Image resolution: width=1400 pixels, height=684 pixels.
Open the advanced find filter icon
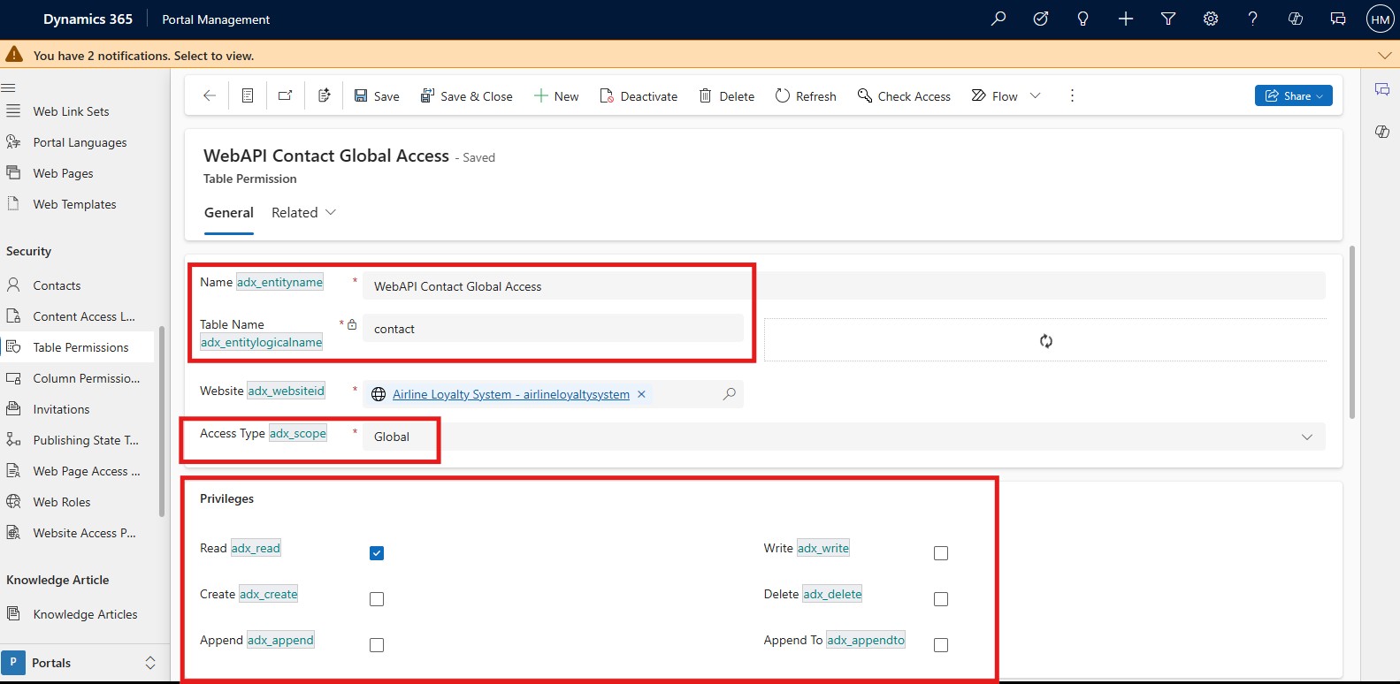coord(1168,19)
